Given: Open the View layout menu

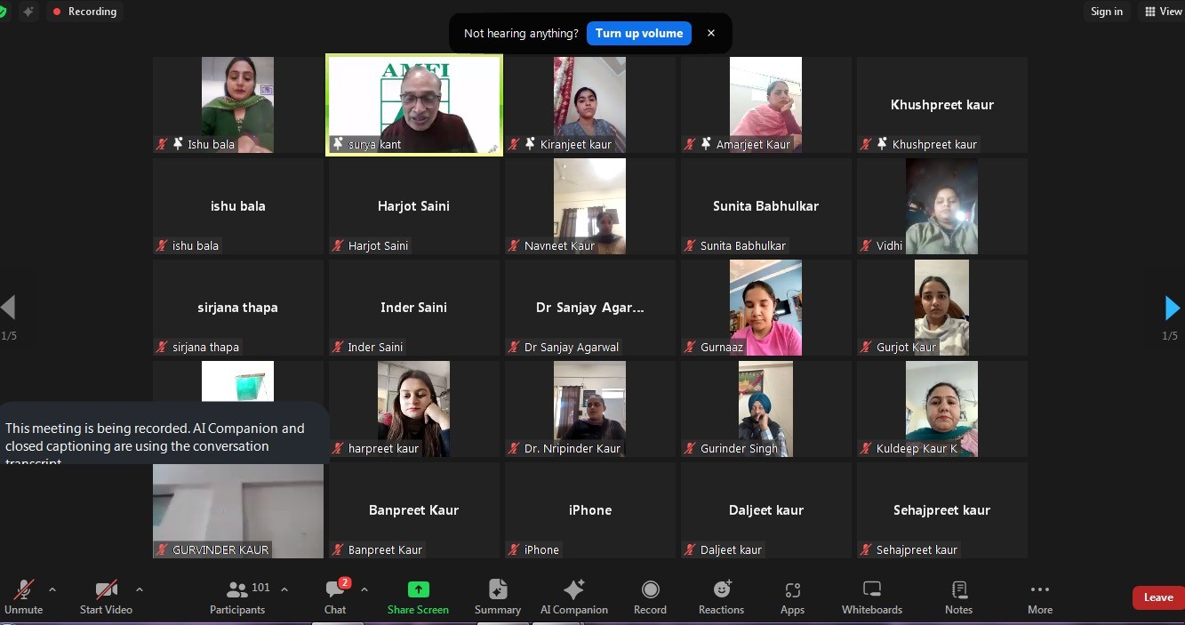Looking at the screenshot, I should click(x=1163, y=12).
